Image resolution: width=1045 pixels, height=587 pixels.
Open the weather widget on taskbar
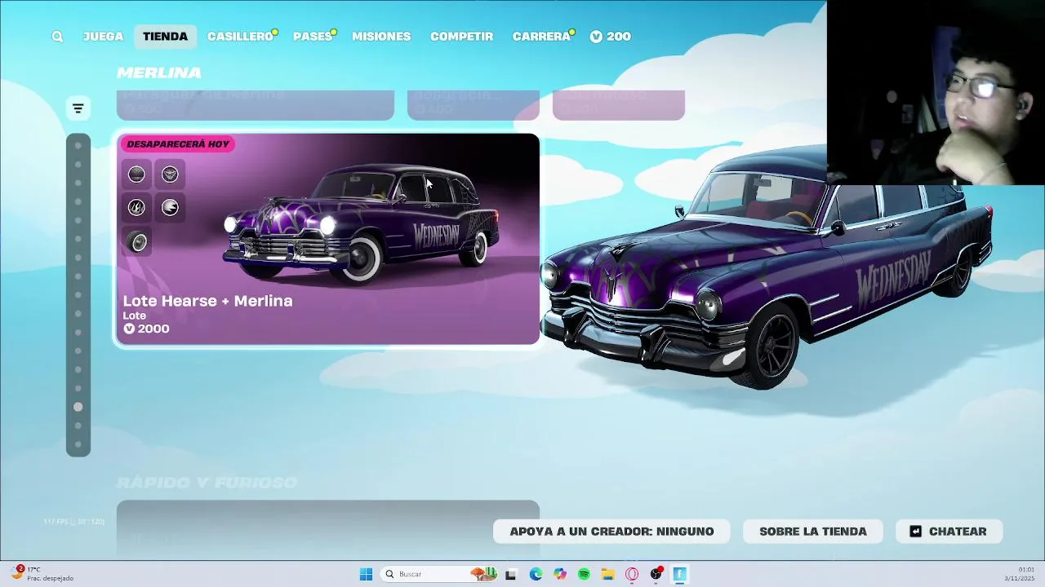42,574
